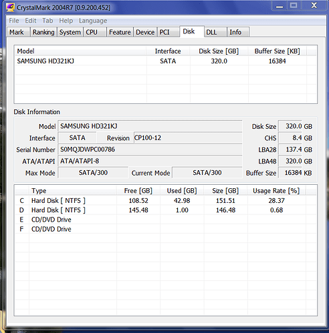The image size is (329, 333).
Task: Switch to the System tab
Action: (x=70, y=32)
